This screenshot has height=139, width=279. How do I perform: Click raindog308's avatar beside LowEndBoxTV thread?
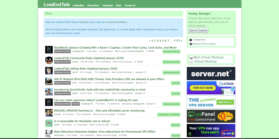click(x=49, y=102)
